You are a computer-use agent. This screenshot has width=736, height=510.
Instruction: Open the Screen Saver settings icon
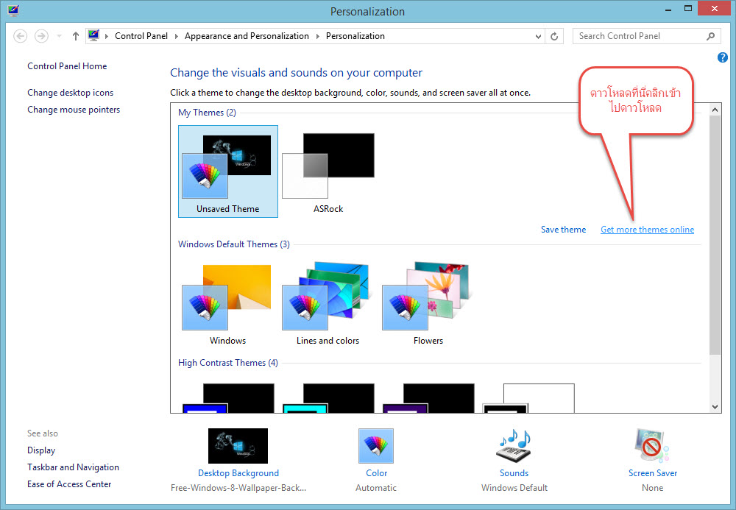652,446
